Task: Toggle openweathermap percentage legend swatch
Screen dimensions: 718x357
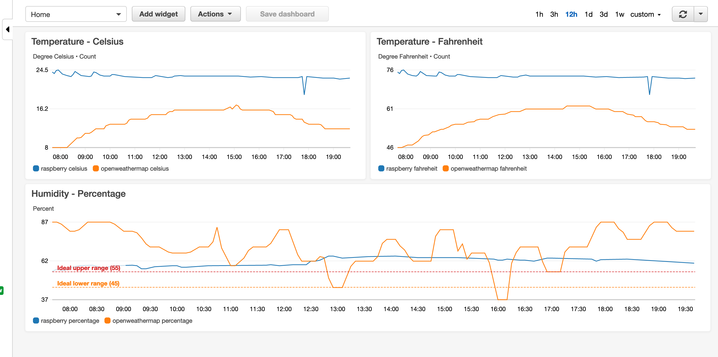Action: click(107, 320)
